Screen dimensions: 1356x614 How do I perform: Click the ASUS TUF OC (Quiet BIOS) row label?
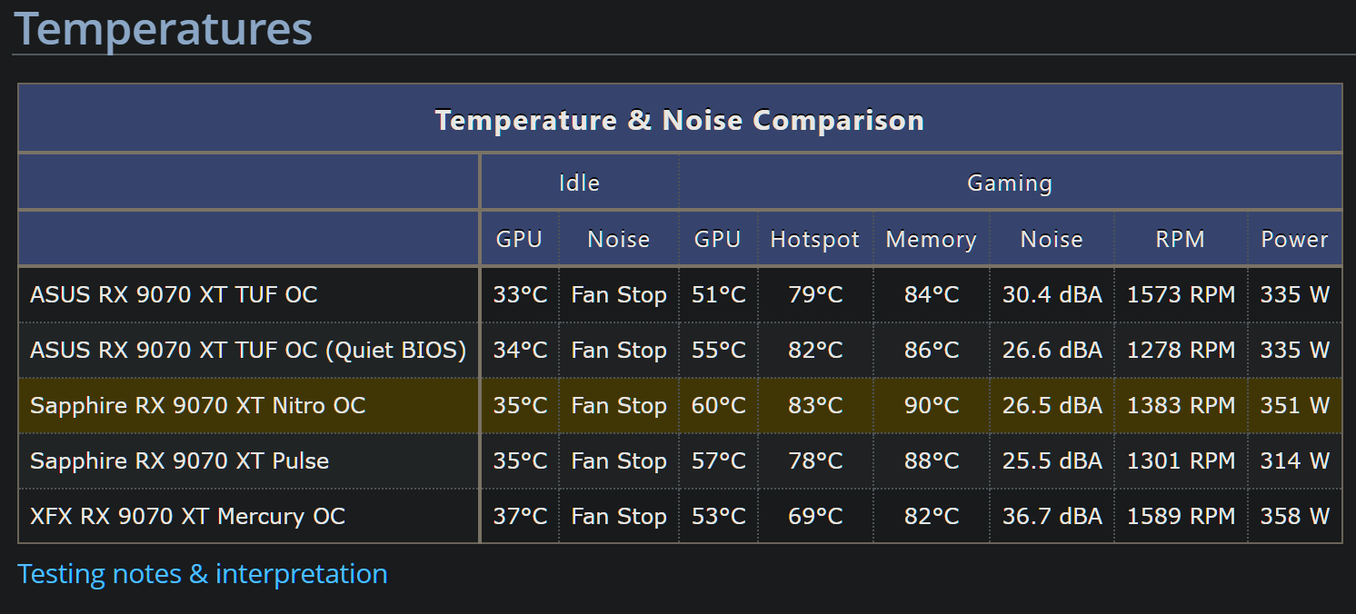coord(248,350)
